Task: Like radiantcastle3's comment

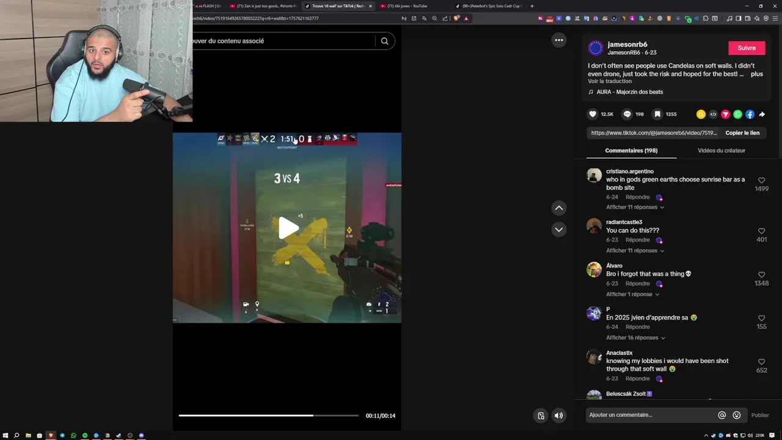Action: [761, 231]
